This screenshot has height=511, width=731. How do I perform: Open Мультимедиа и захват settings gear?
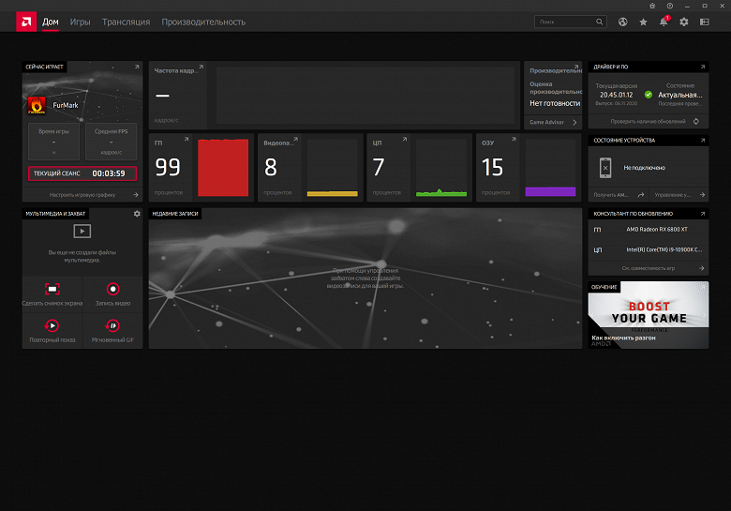tap(137, 214)
